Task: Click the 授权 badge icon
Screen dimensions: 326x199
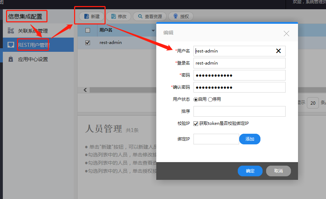Action: (x=176, y=16)
